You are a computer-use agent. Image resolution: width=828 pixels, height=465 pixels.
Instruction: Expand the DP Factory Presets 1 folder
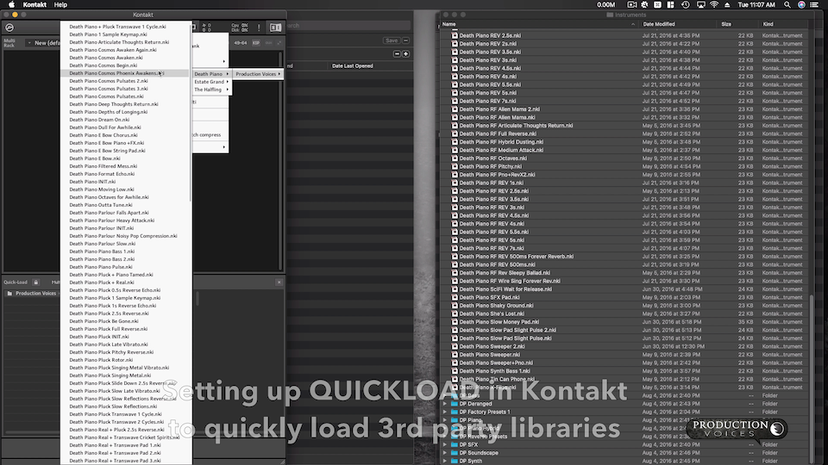[x=445, y=412]
